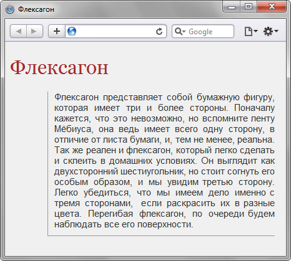Focus the address bar field
291x261 pixels.
tap(116, 31)
